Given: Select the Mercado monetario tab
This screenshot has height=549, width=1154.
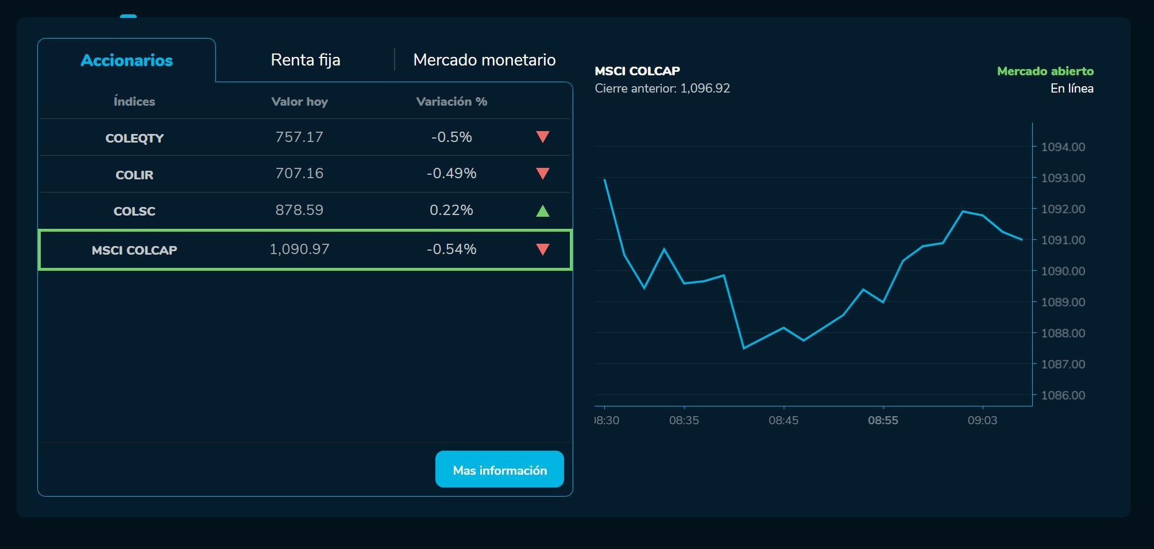Looking at the screenshot, I should 484,60.
